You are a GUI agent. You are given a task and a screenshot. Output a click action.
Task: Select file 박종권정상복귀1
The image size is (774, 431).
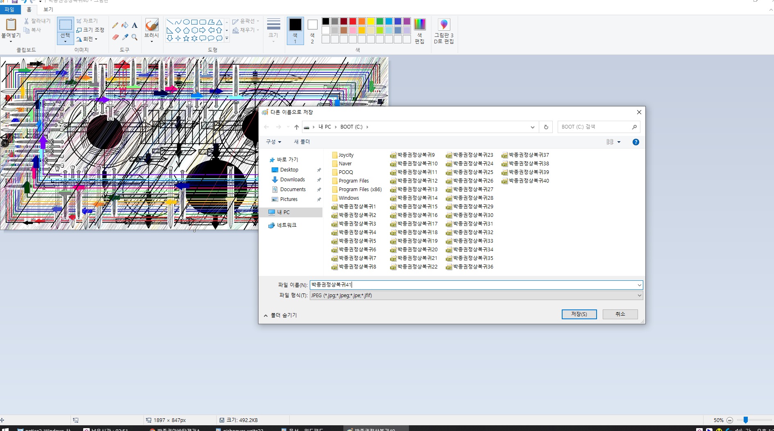pyautogui.click(x=354, y=207)
